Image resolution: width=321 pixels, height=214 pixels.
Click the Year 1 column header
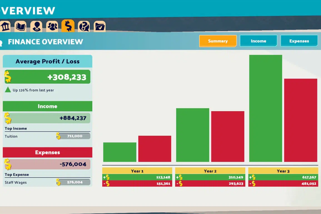[137, 171]
